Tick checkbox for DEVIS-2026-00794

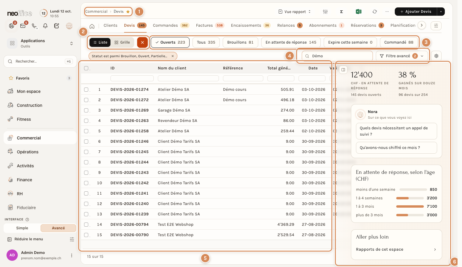click(86, 225)
